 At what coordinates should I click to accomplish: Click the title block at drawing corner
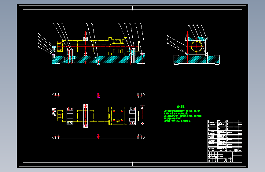click(x=225, y=157)
